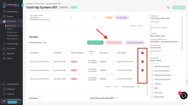Click the red circular icon beside Save
Screen dimensions: 188x105
[168, 7]
